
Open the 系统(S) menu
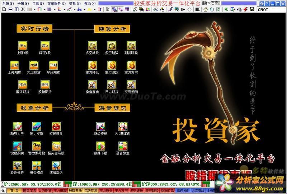[8, 4]
